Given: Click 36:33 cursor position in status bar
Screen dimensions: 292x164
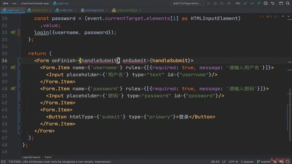Looking at the screenshot, I should tap(215, 162).
